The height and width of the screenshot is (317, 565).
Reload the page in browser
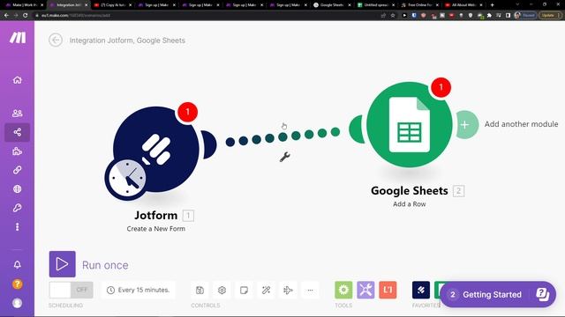click(26, 16)
